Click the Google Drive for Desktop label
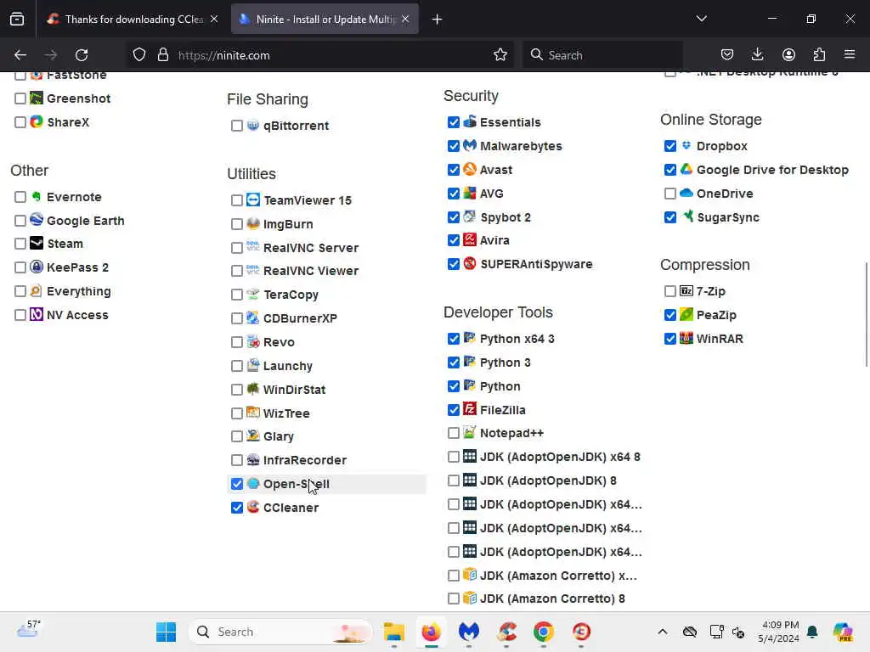This screenshot has width=870, height=652. coord(772,170)
